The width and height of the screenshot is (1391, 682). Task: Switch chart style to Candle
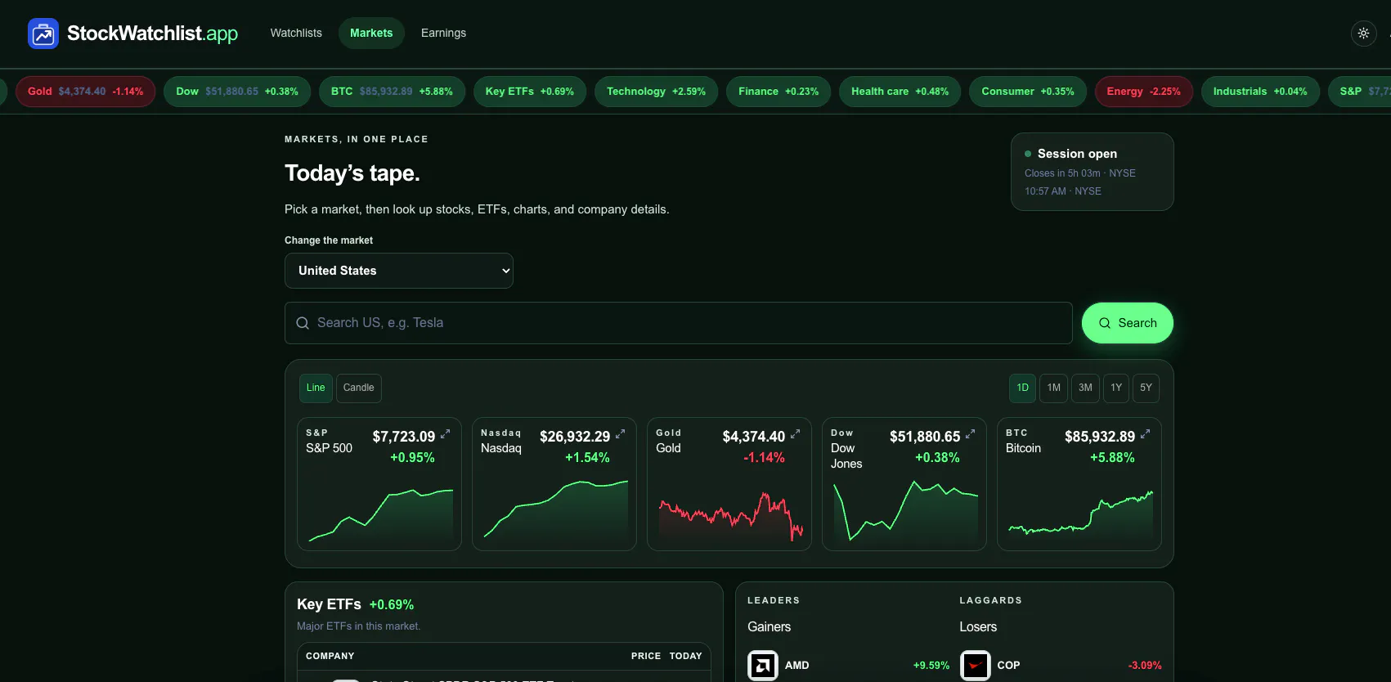(358, 388)
